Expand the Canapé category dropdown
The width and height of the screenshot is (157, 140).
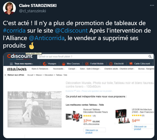coord(72,69)
